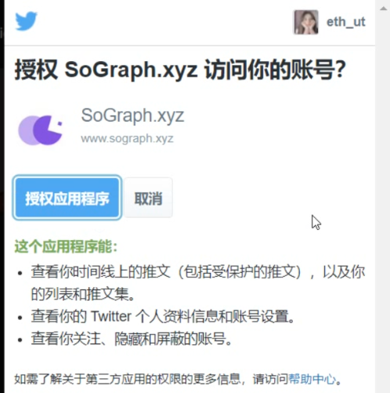Viewport: 390px width, 393px height.
Task: Click the green 这个应用程序能 heading
Action: click(x=66, y=246)
